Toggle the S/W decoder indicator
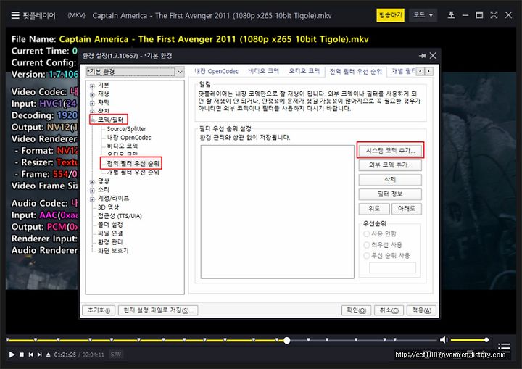Viewport: 522px width, 369px height. coord(115,355)
